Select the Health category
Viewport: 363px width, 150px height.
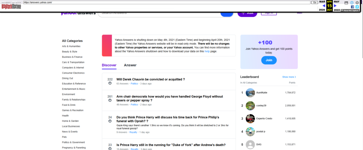(65, 115)
